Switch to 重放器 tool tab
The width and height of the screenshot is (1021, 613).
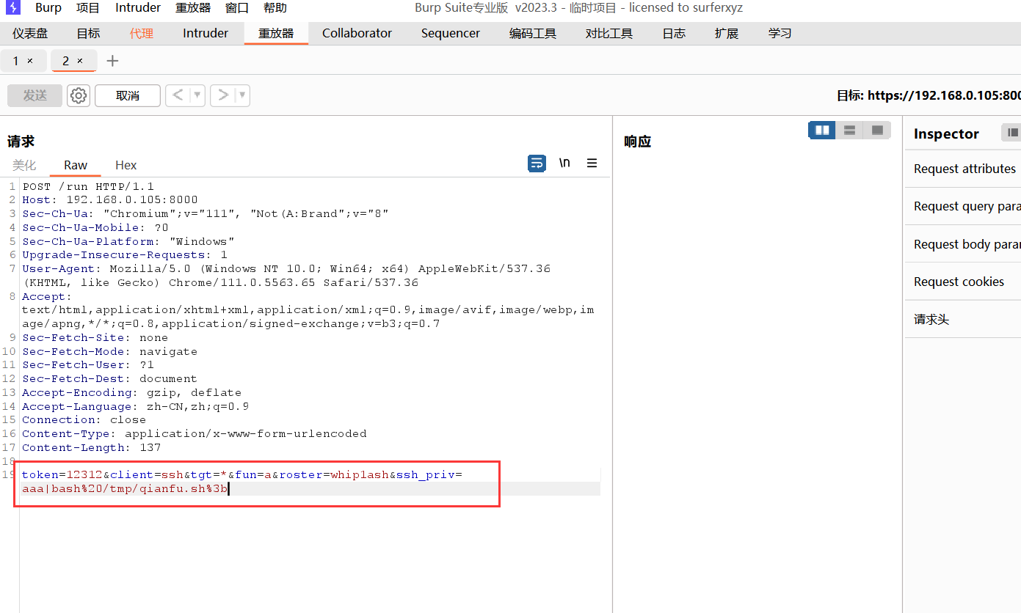[x=276, y=33]
